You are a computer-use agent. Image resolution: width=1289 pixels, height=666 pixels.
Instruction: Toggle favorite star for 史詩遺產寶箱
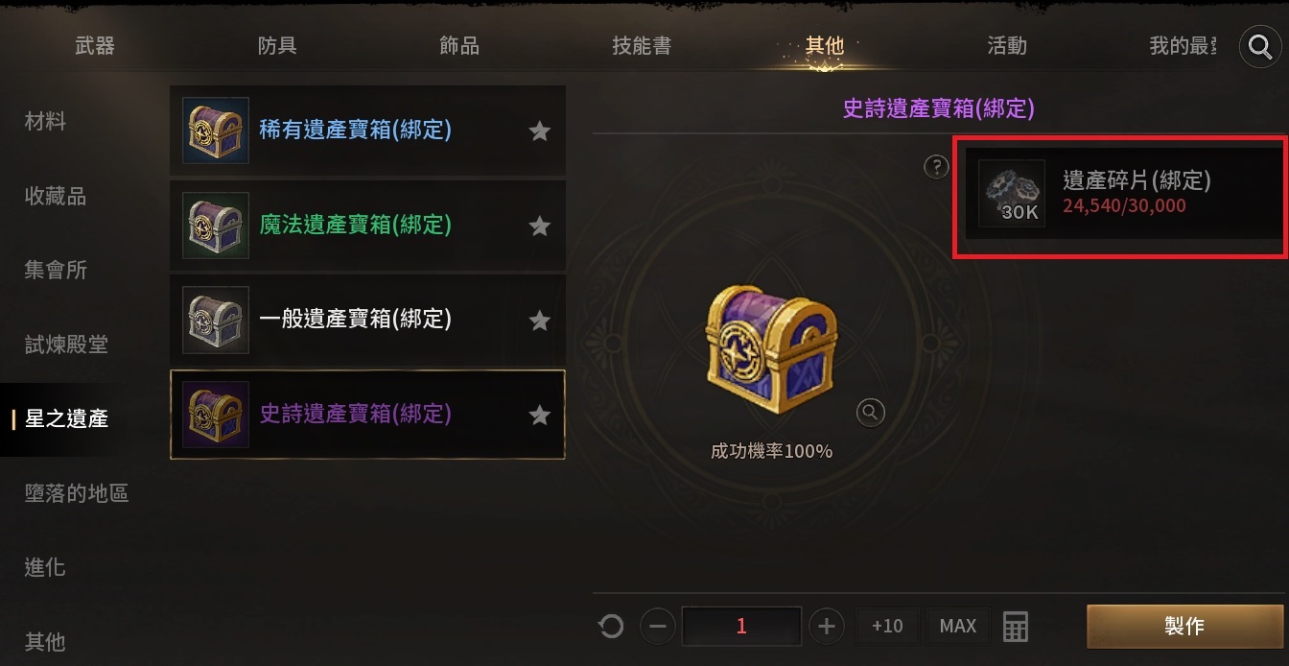pyautogui.click(x=540, y=415)
